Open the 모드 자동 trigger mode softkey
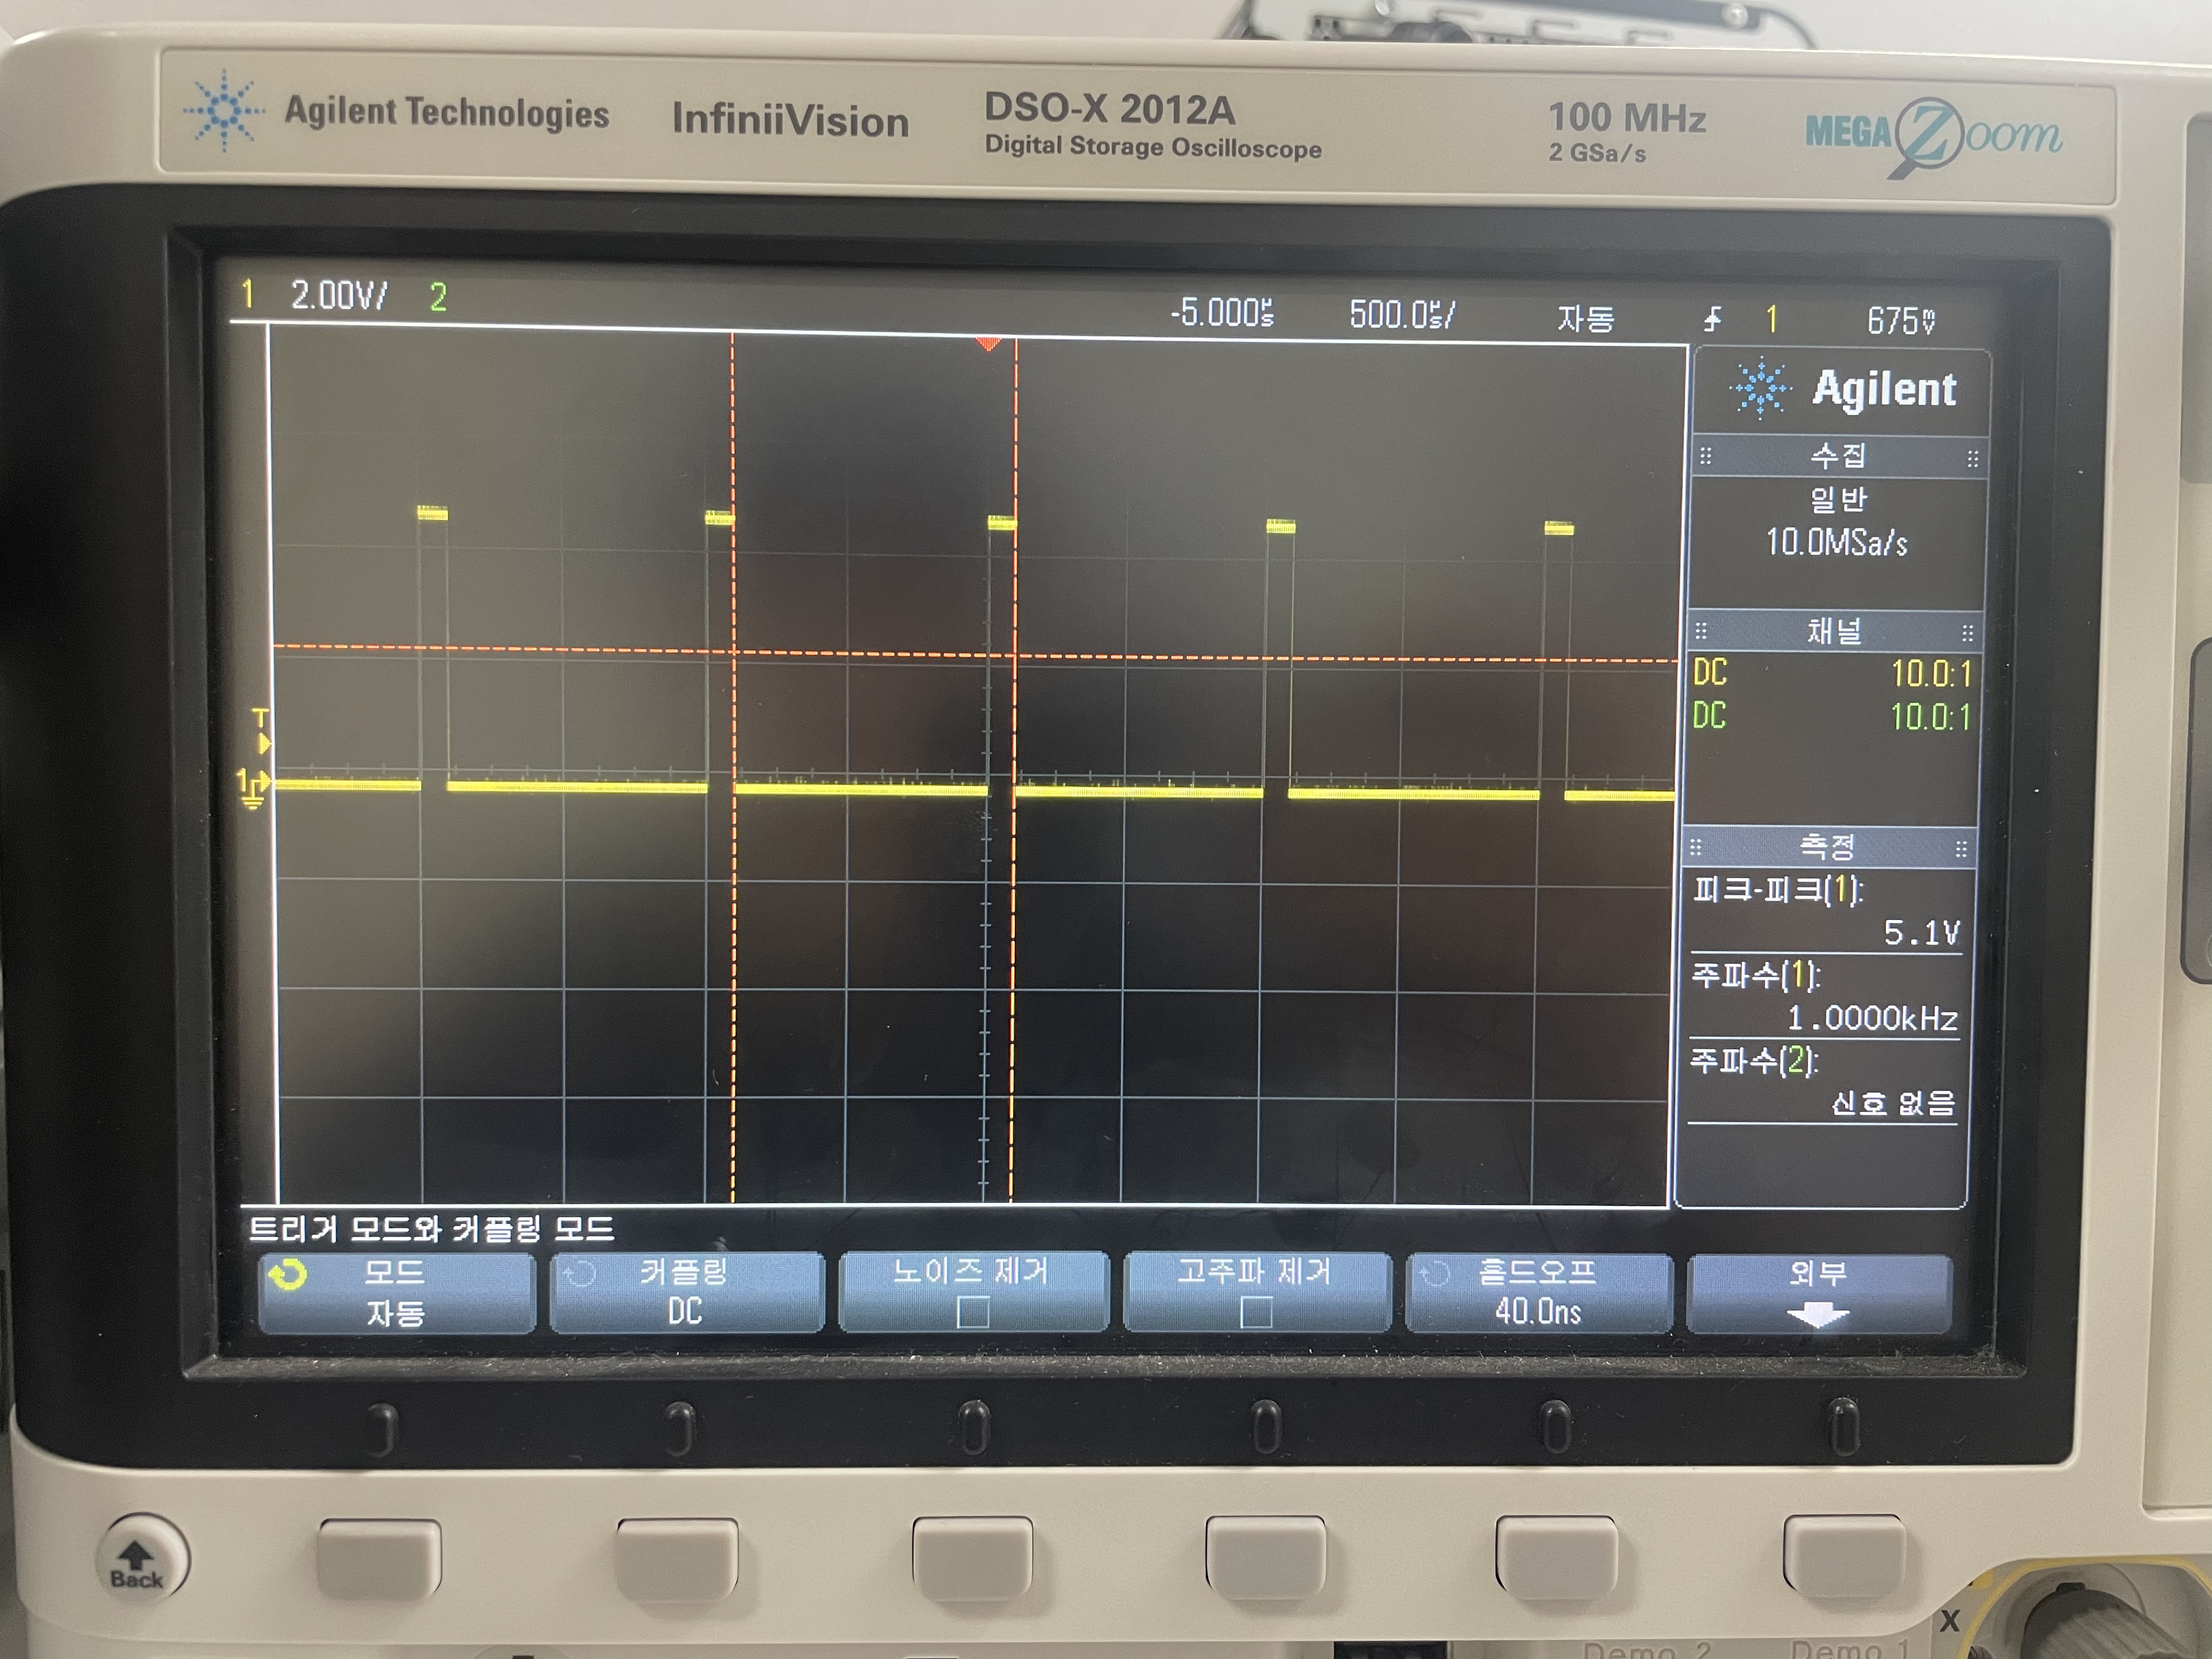The width and height of the screenshot is (2212, 1659). tap(397, 1293)
